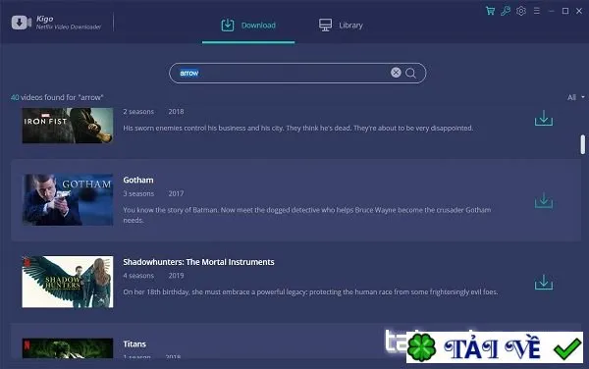
Task: Download the Iron Fist series
Action: pos(544,118)
